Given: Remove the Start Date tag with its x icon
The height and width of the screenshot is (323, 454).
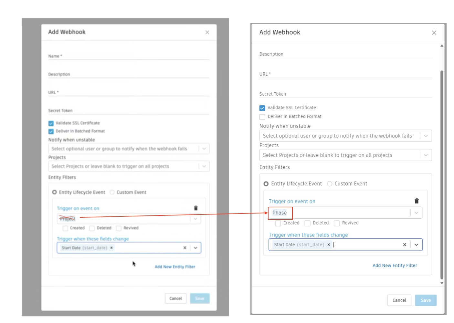Looking at the screenshot, I should click(x=329, y=245).
